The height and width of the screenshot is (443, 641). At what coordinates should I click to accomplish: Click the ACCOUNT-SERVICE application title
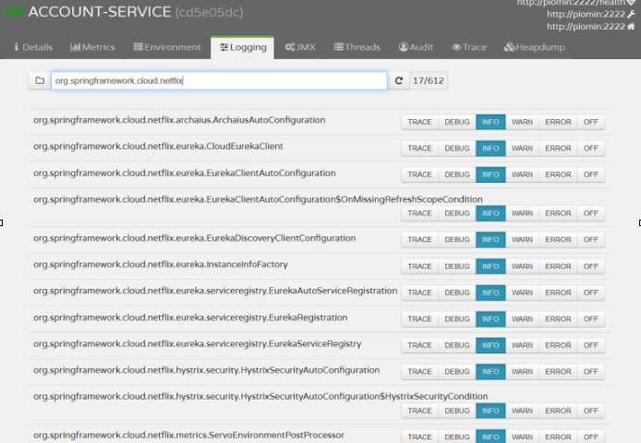tap(100, 12)
